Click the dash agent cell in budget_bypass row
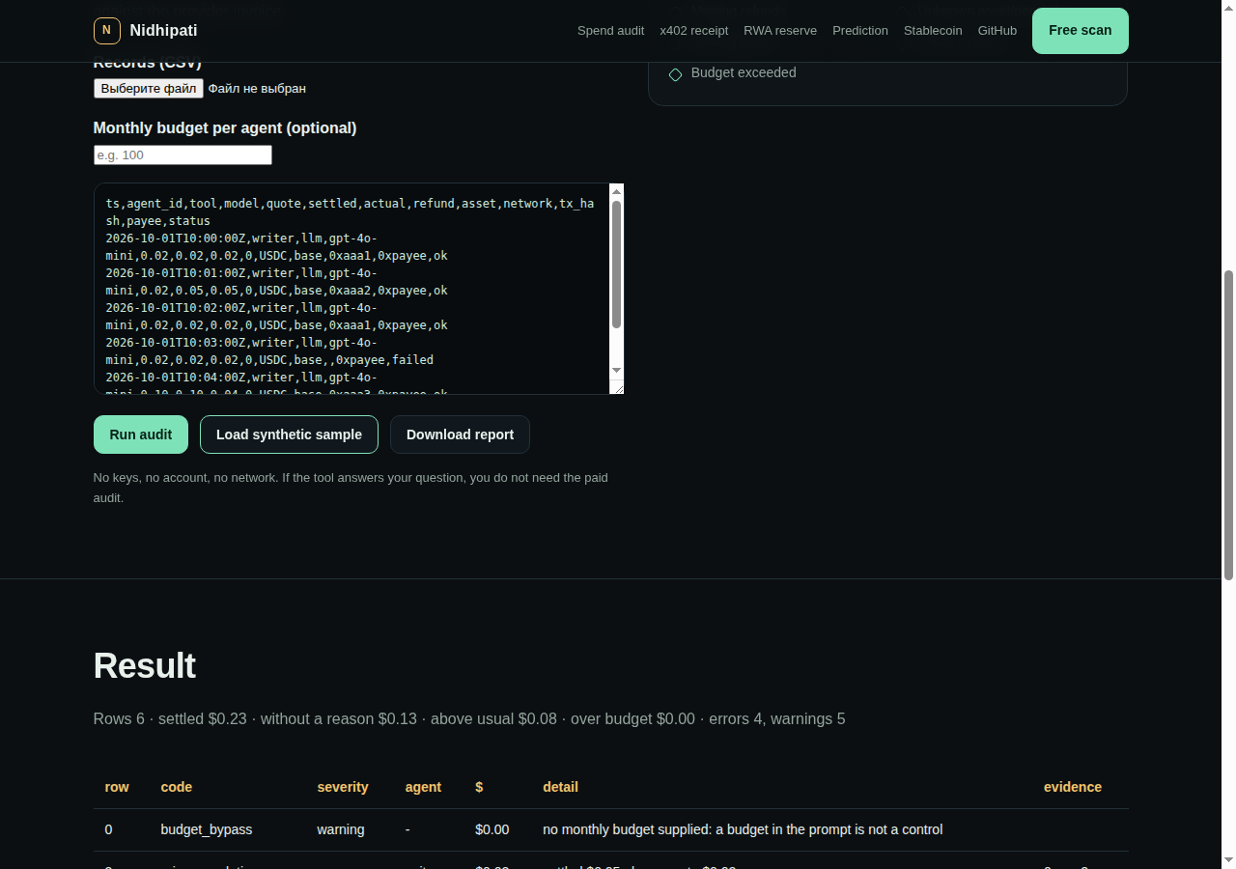This screenshot has height=869, width=1236. [x=408, y=830]
